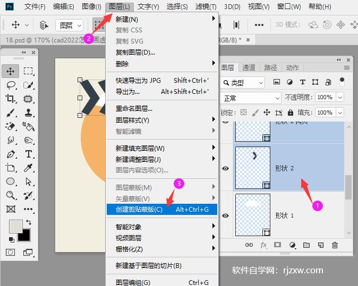
Task: Select the Brush tool
Action: [11, 112]
